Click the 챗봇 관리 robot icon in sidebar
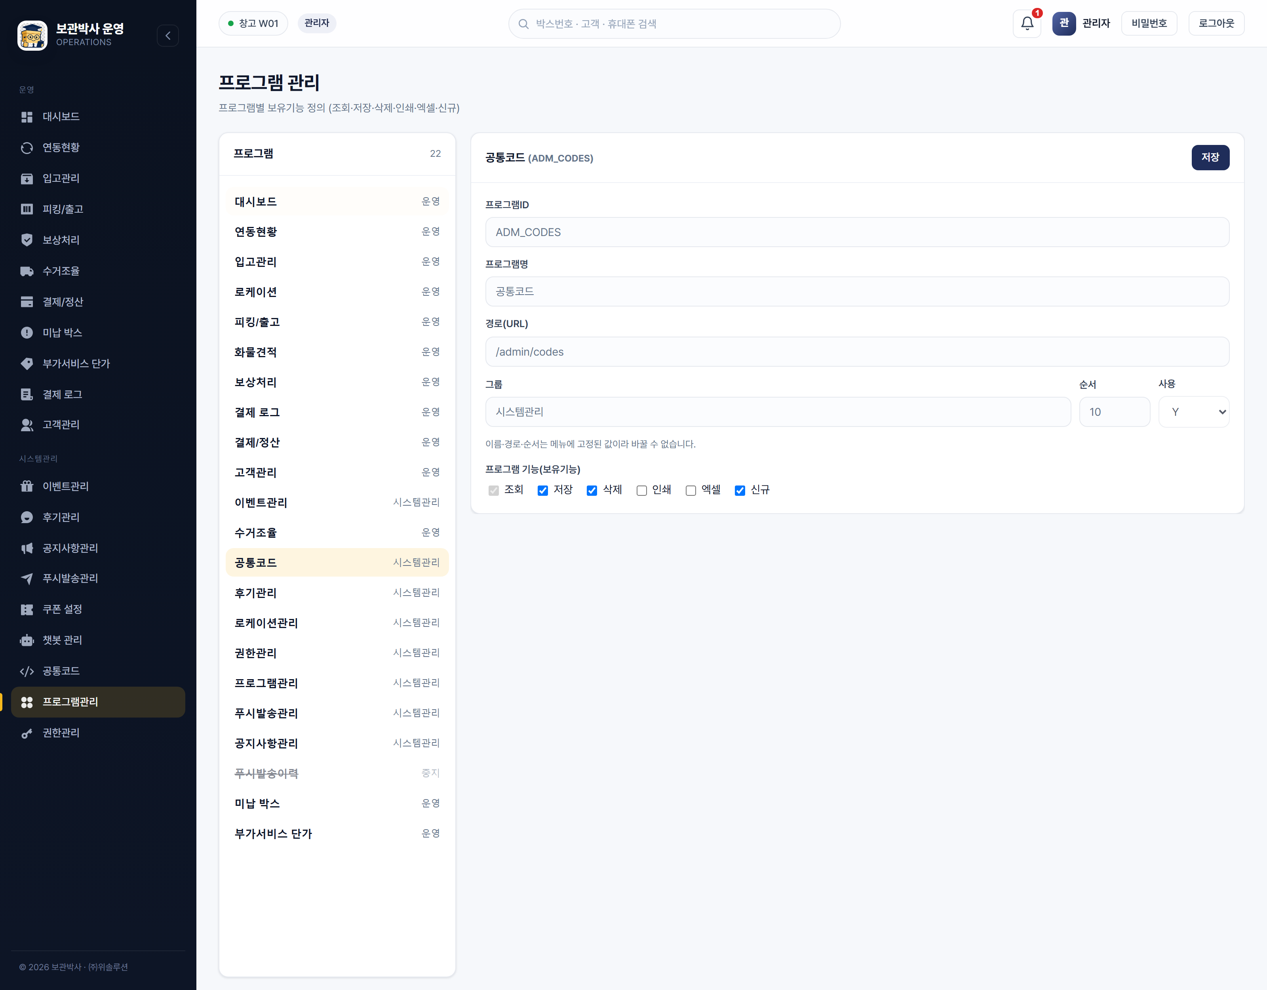This screenshot has height=990, width=1267. pyautogui.click(x=27, y=640)
